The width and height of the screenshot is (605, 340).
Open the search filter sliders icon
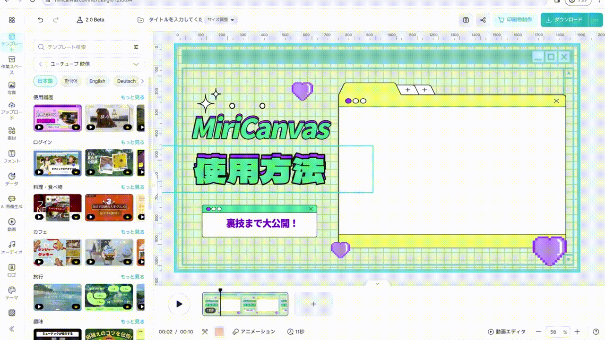click(x=136, y=47)
